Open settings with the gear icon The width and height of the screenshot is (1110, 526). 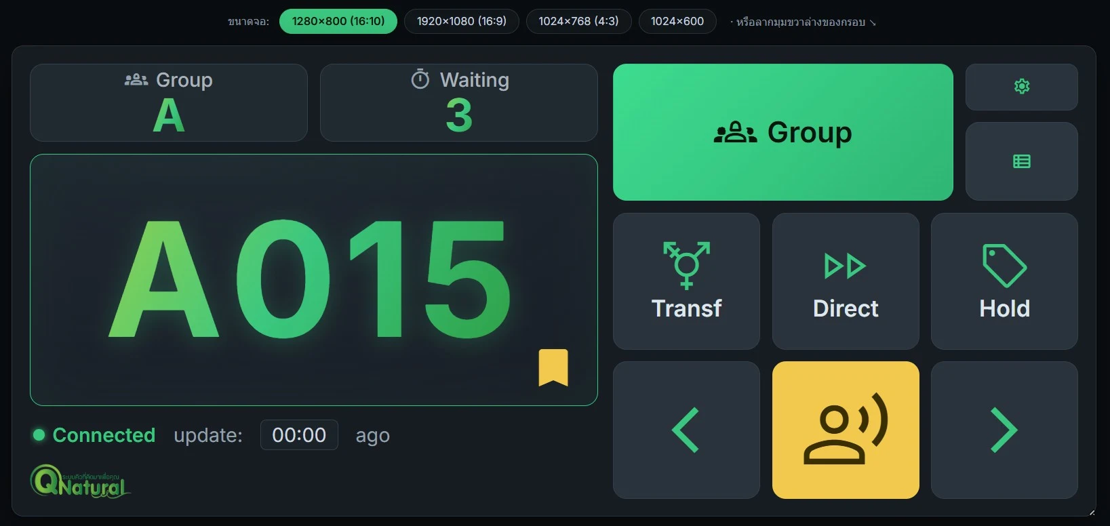click(x=1021, y=87)
